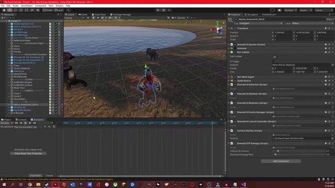Click the Add Component button
Screen dimensions: 335x188
[281, 161]
